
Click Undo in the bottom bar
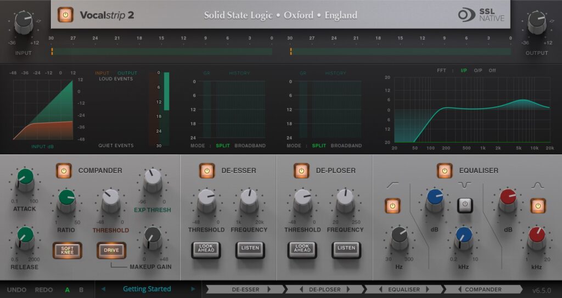pos(17,290)
